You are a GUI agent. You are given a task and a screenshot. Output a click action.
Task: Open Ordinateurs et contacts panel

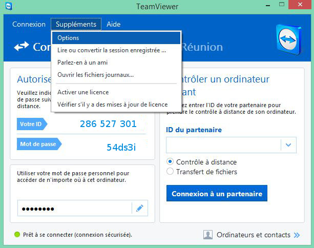(x=254, y=235)
